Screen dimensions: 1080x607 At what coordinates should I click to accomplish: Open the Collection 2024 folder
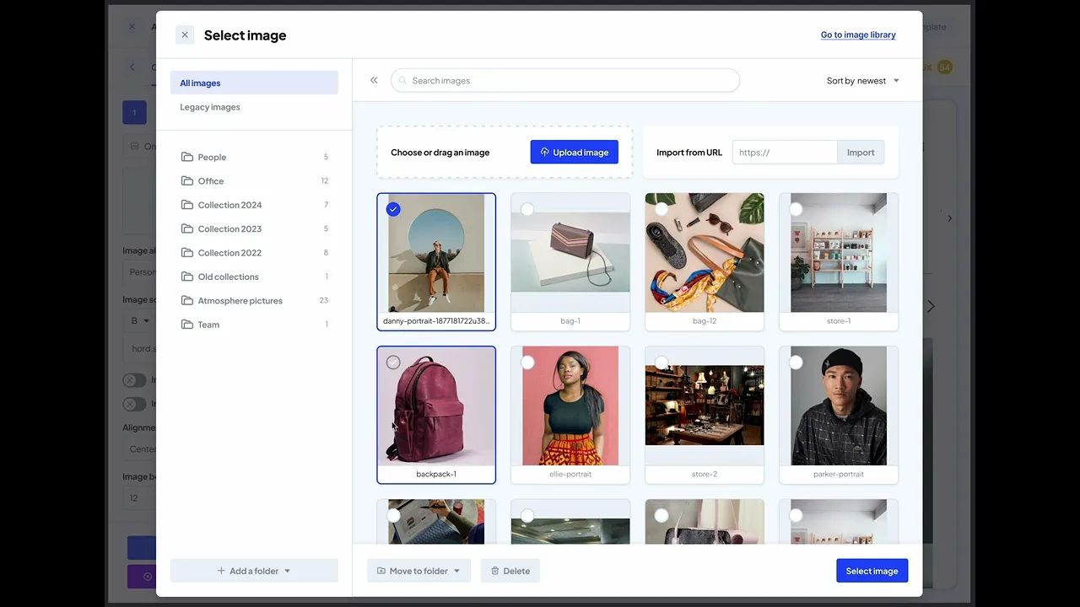coord(254,205)
